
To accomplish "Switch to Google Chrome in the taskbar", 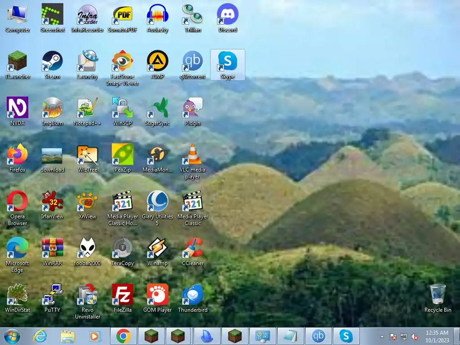I will [x=123, y=336].
